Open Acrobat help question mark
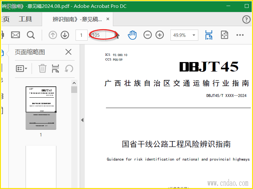Screen dimensions: 253x189 pos(246,20)
